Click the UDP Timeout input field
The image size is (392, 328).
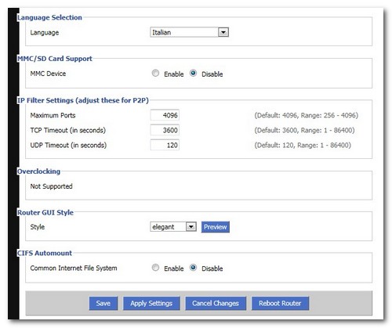point(165,145)
